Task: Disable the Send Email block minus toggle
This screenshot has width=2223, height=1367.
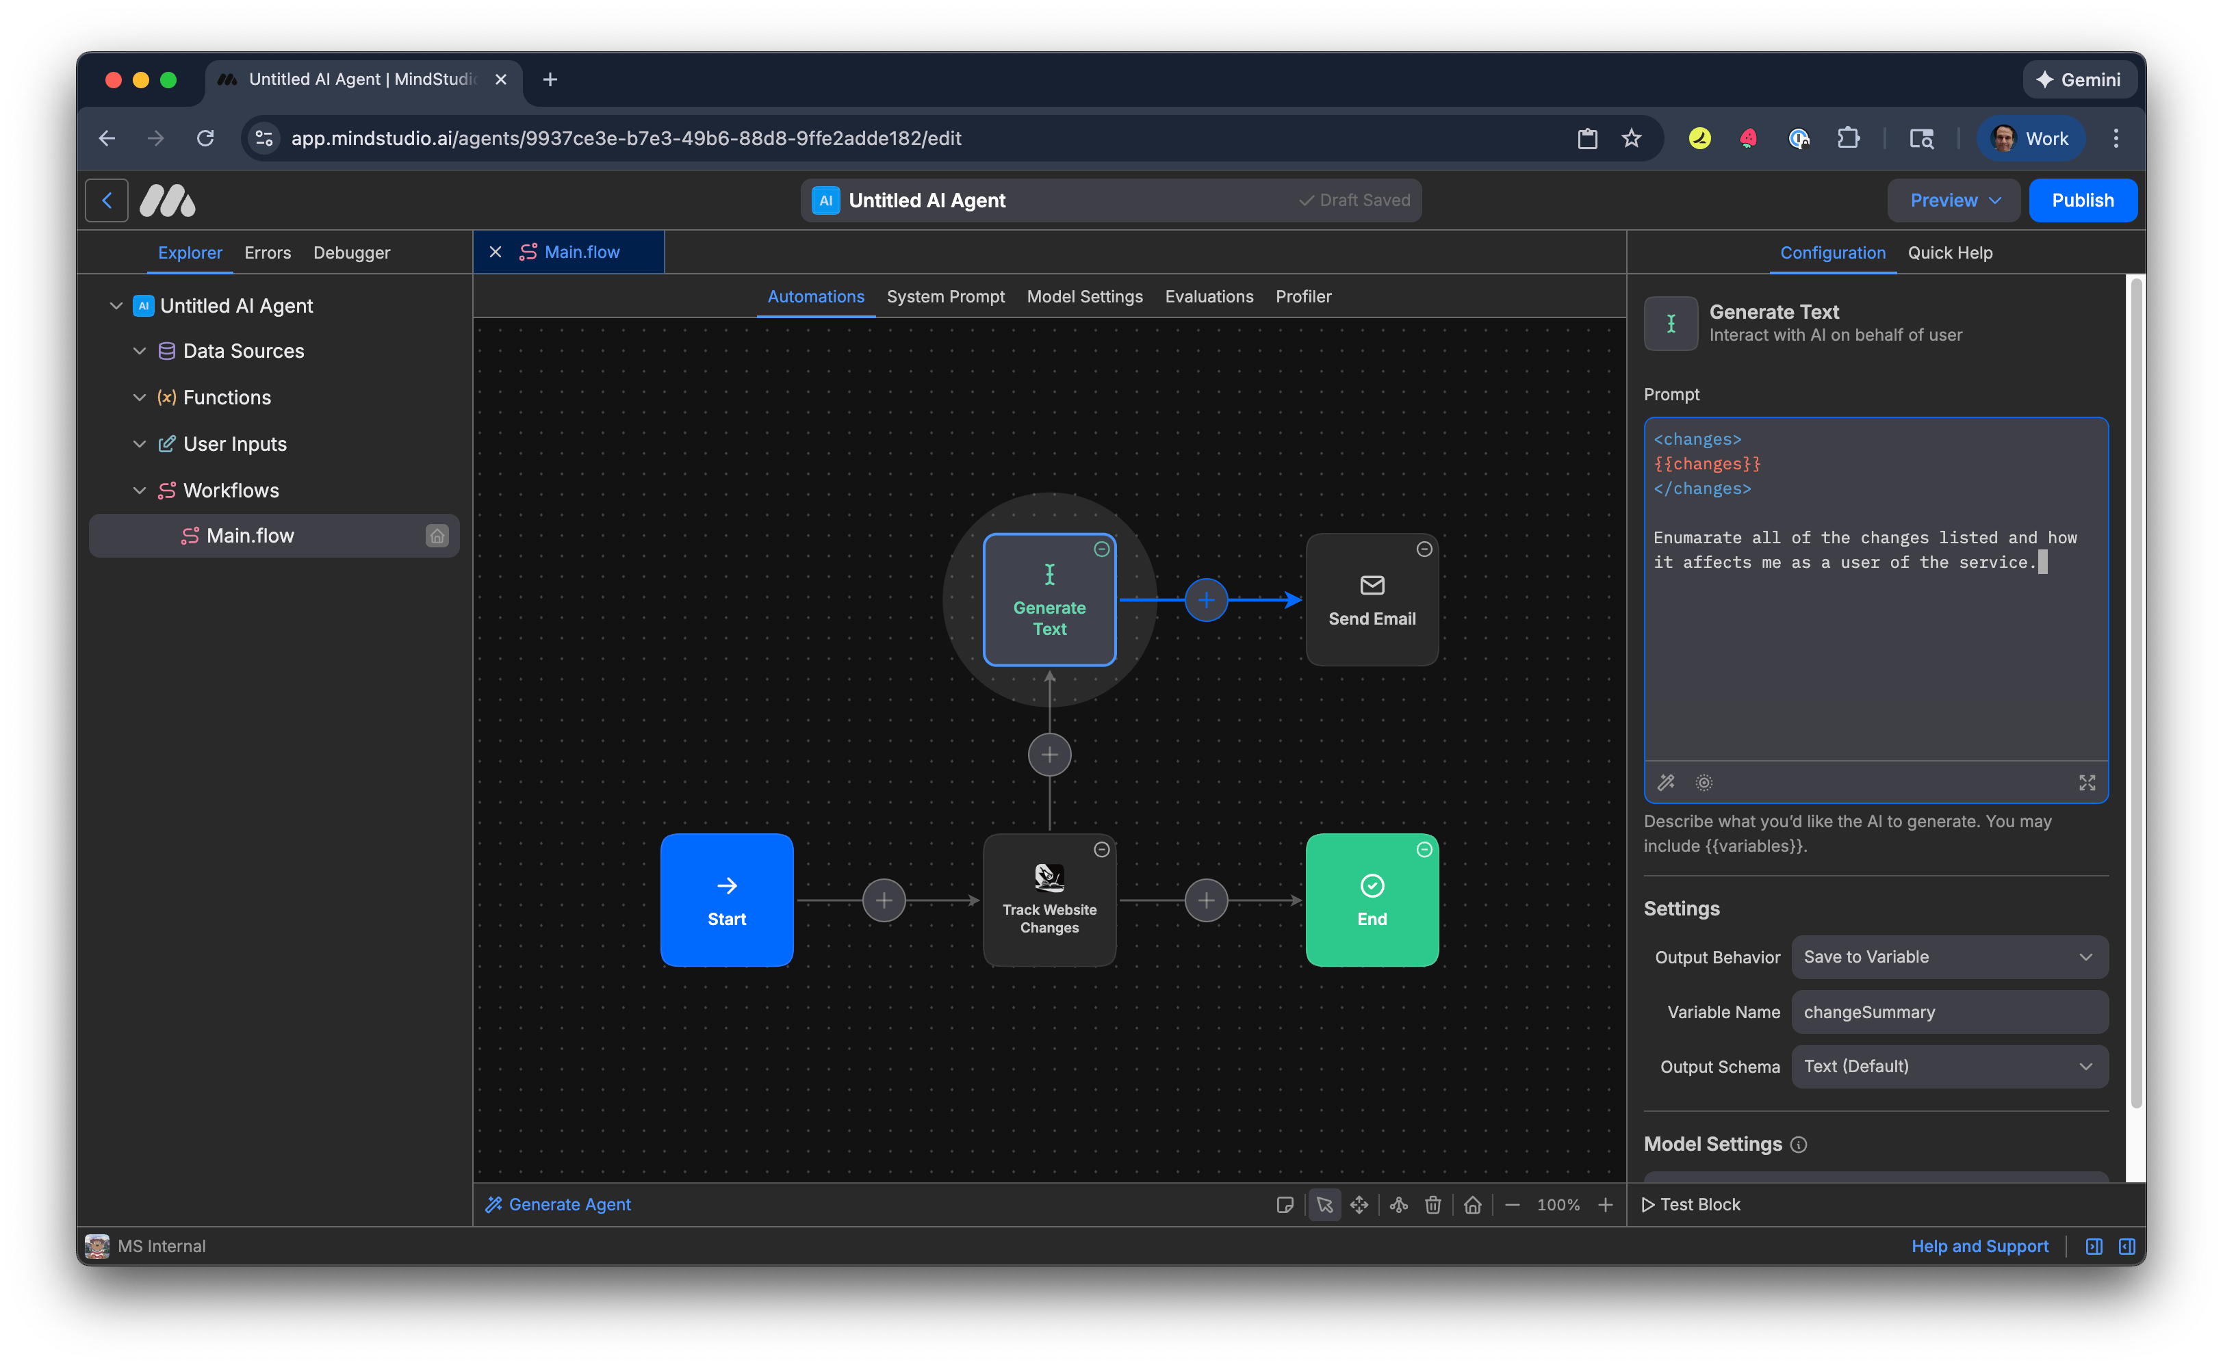Action: [x=1424, y=548]
